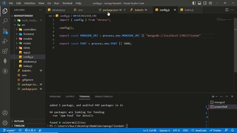The width and height of the screenshot is (237, 133).
Task: Open Explorer more actions ellipsis
Action: pos(40,10)
